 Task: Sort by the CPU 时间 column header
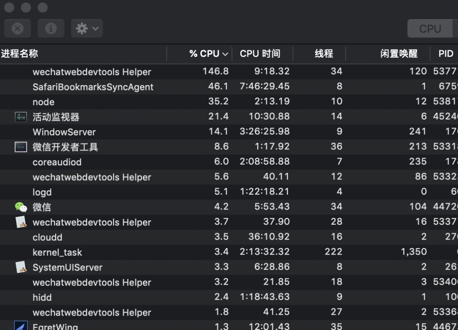(x=260, y=53)
